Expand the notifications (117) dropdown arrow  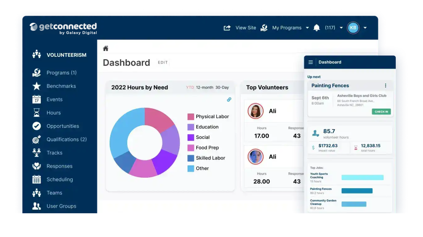point(341,28)
